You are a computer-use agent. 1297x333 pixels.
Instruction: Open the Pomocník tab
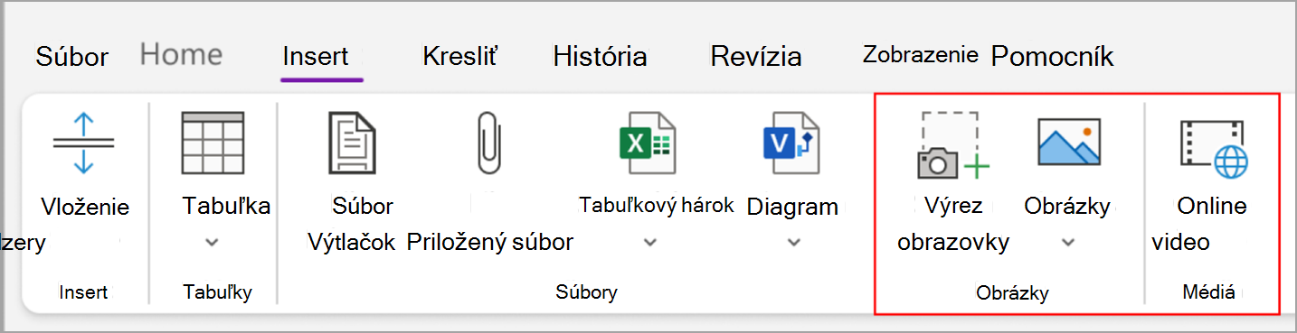(1053, 57)
